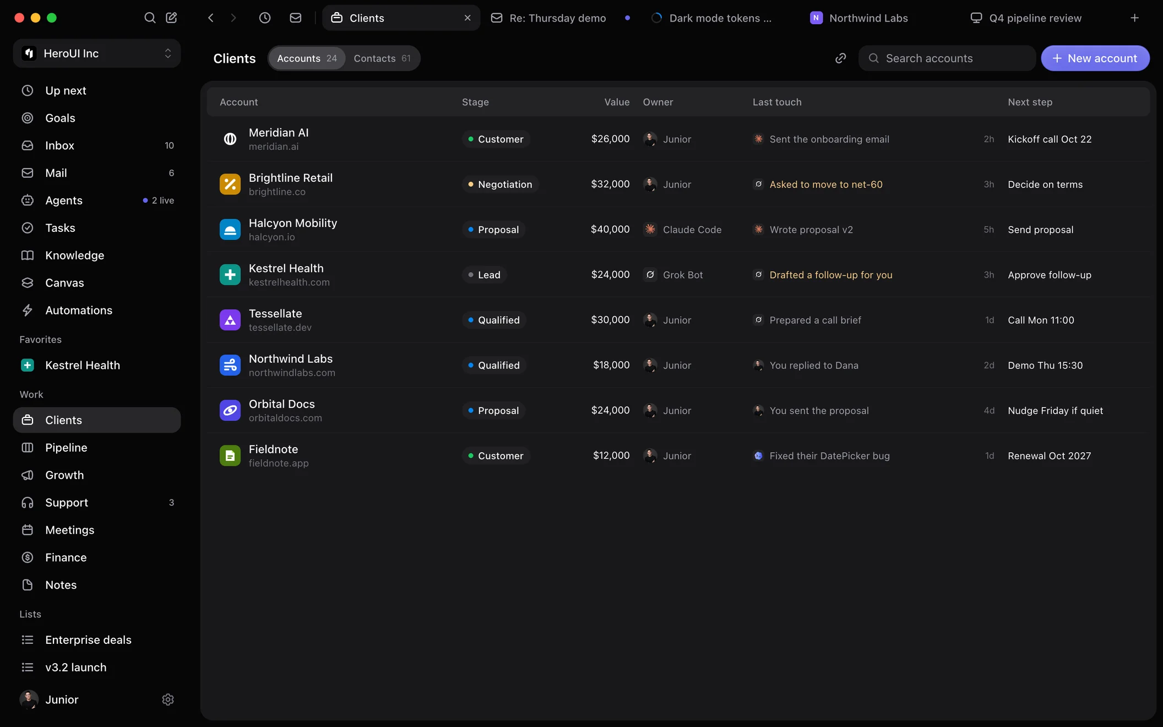Open the history clock icon in toolbar

click(265, 18)
